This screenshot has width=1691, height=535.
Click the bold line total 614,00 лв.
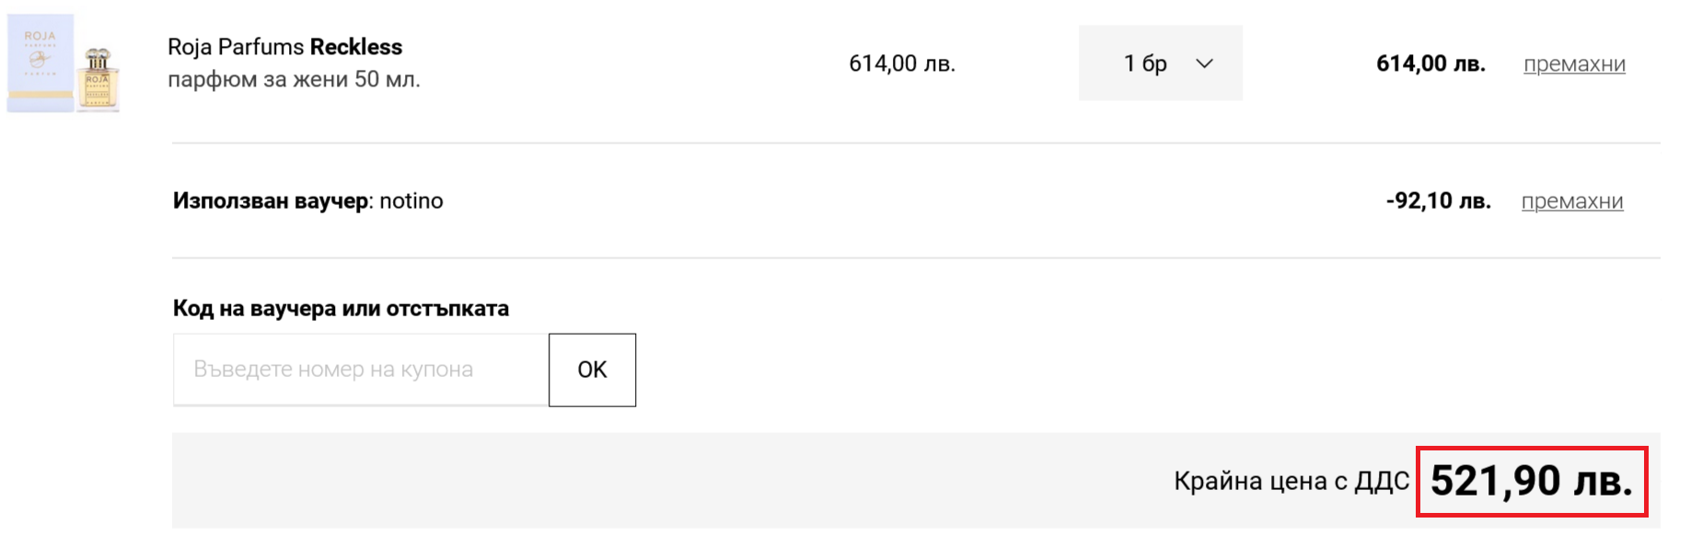click(x=1430, y=63)
